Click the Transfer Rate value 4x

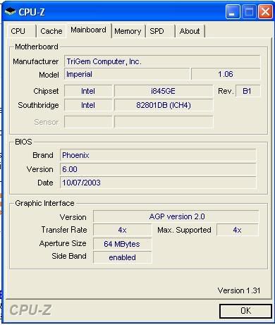(x=123, y=230)
